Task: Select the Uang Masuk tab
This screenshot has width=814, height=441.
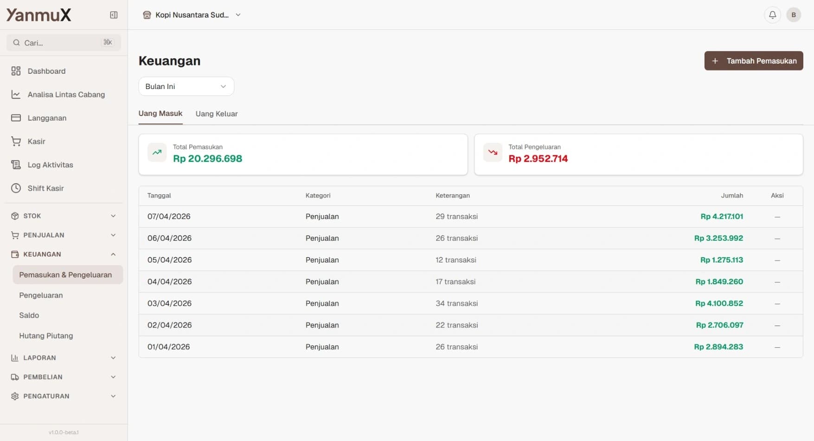Action: click(x=160, y=114)
